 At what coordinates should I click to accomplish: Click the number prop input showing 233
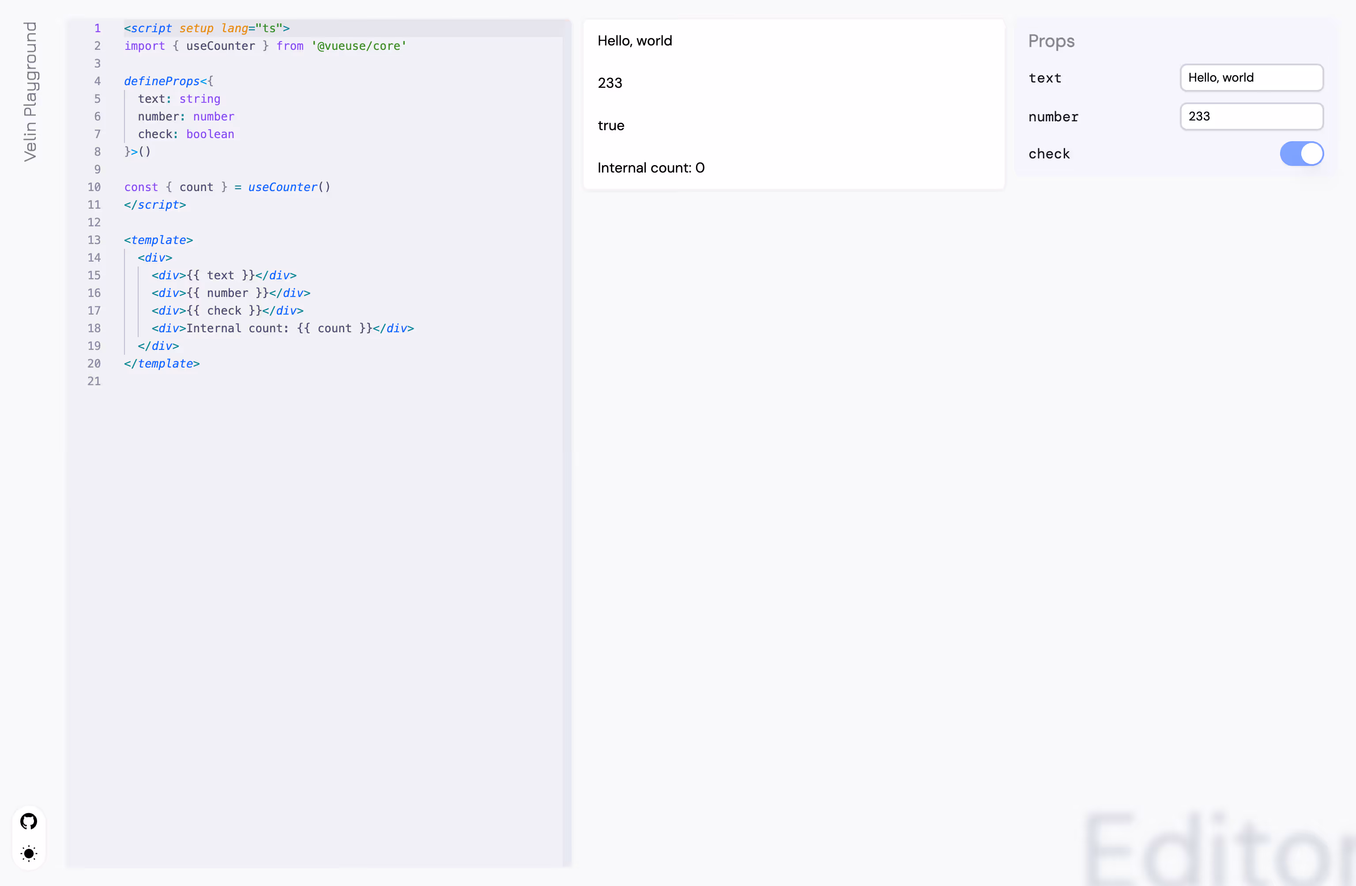click(1252, 116)
